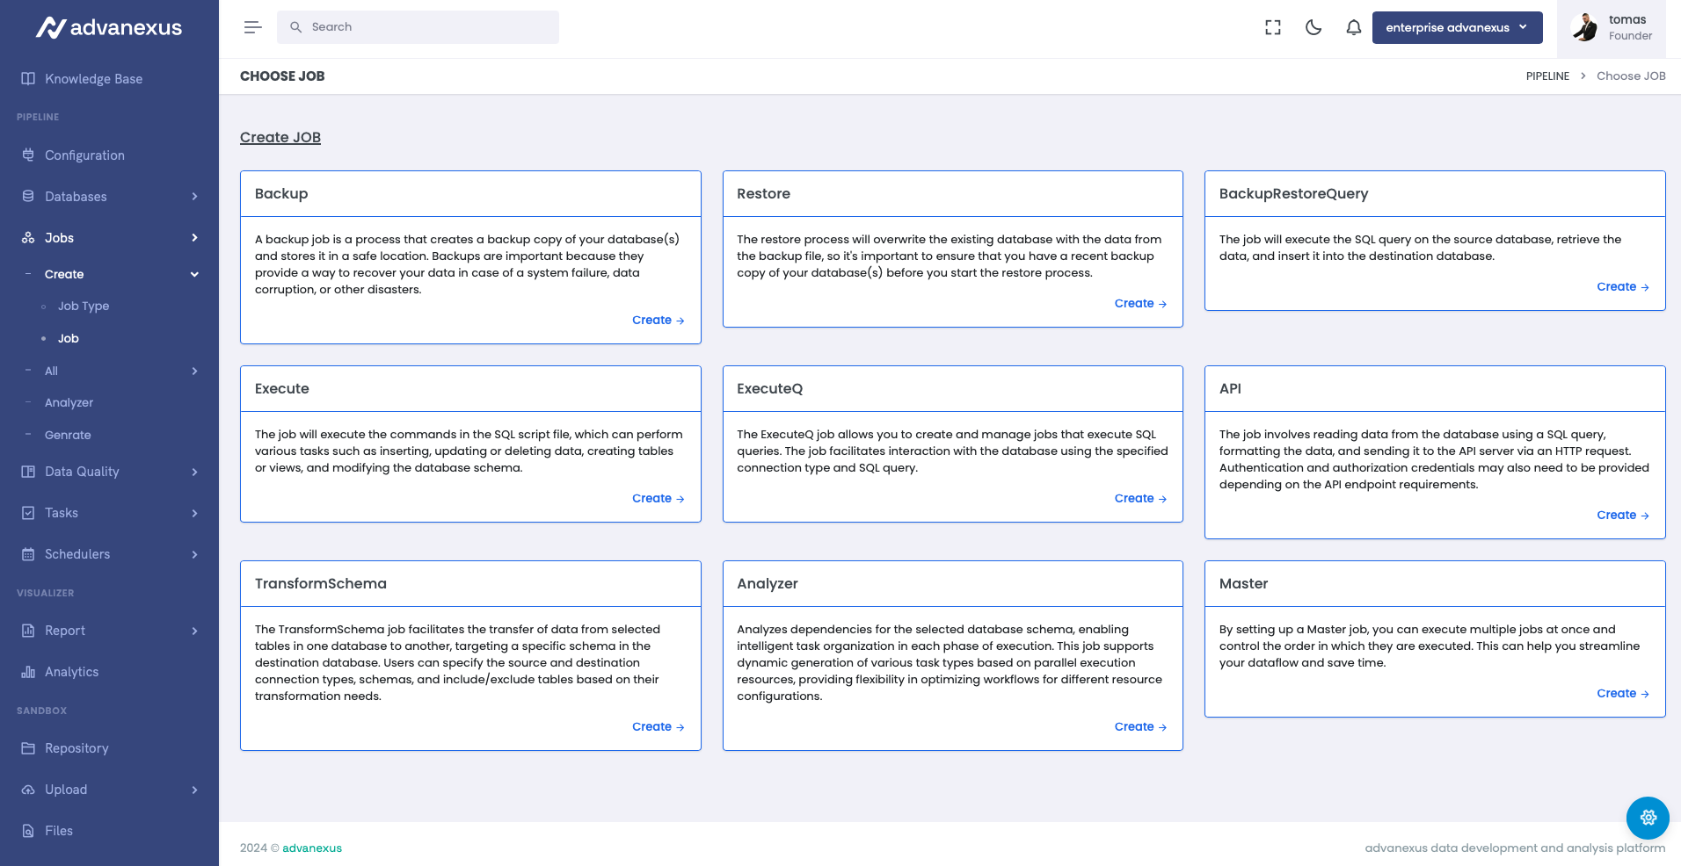Select the Job submenu item

pos(69,338)
